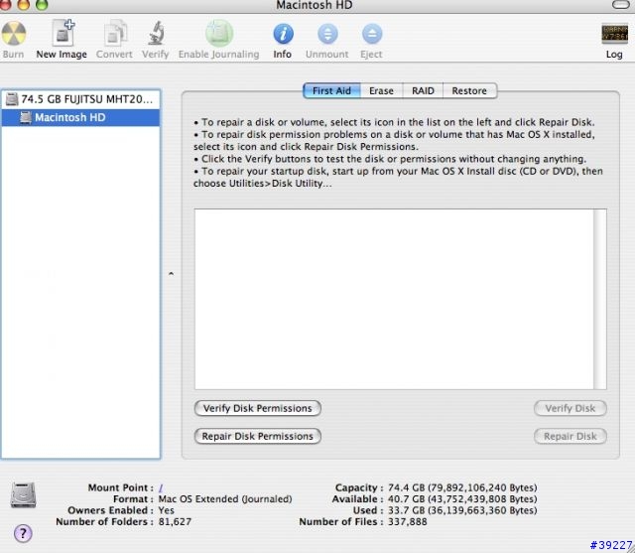Click the Eject toolbar icon
This screenshot has width=635, height=553.
pos(372,34)
